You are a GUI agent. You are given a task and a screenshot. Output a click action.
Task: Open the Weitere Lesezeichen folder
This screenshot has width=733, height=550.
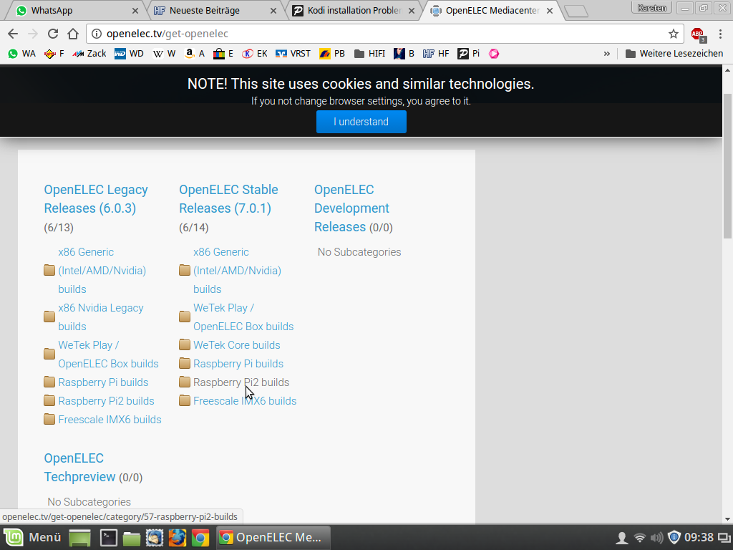click(x=674, y=53)
